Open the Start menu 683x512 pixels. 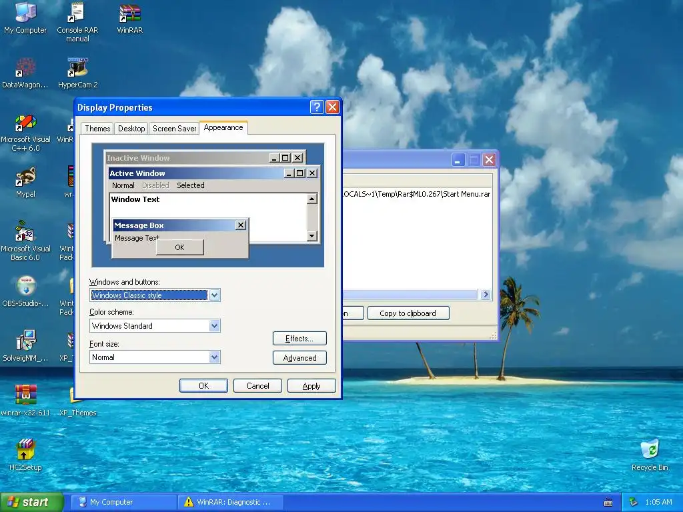click(x=31, y=503)
